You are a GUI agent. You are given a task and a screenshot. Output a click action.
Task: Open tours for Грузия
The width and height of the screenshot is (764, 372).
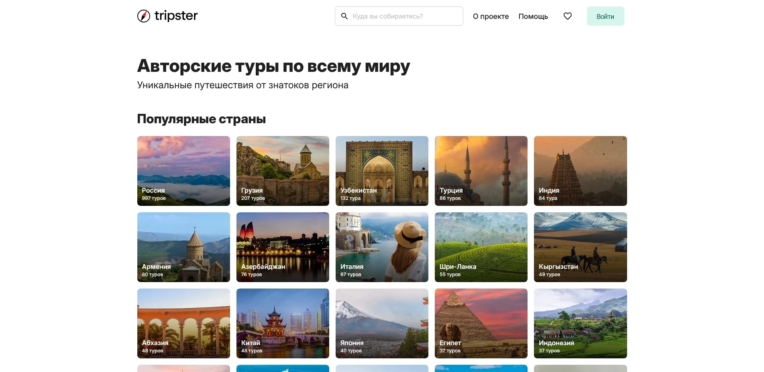pyautogui.click(x=283, y=171)
